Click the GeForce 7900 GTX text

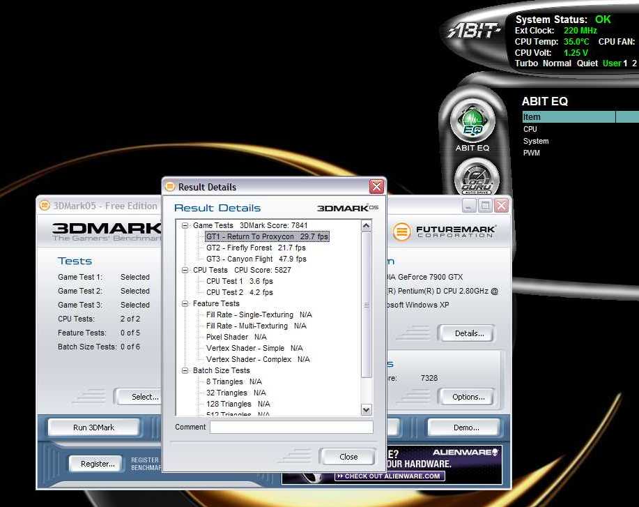(x=430, y=277)
